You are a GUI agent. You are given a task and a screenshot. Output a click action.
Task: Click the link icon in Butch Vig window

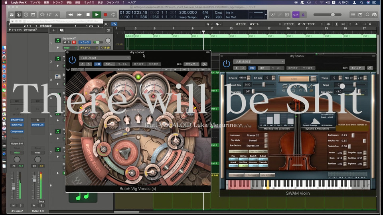[204, 64]
